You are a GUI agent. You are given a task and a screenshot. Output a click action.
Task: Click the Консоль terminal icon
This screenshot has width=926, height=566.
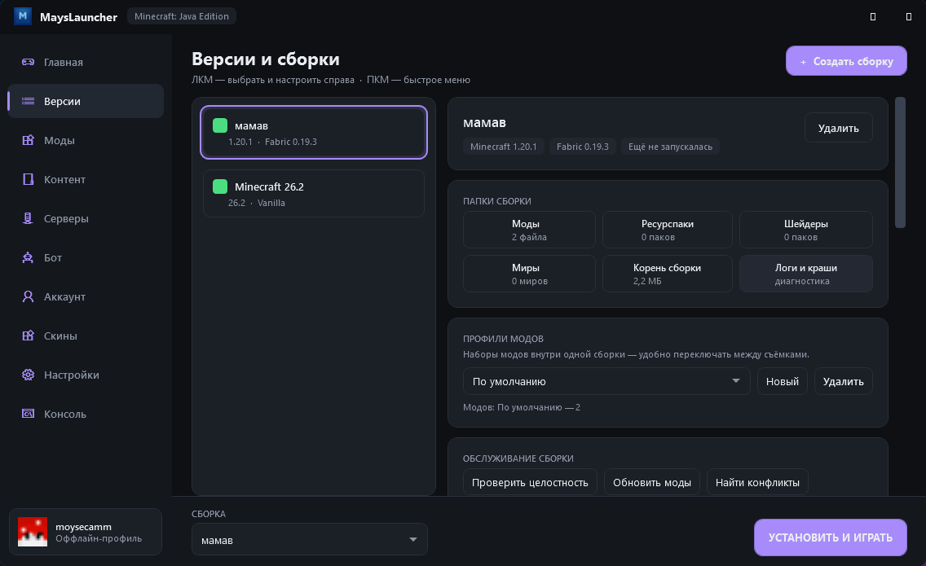tap(28, 414)
